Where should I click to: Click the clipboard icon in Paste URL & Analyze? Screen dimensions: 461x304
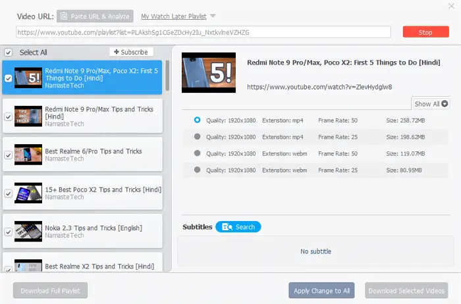coord(64,16)
